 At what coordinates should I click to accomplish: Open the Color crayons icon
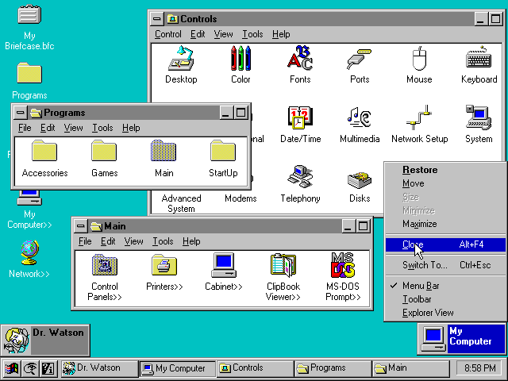[241, 58]
